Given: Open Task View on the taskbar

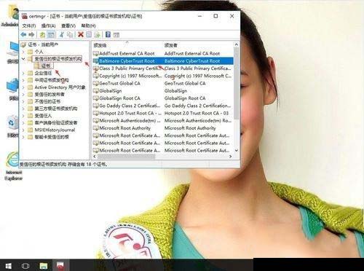Looking at the screenshot, I should (x=25, y=266).
